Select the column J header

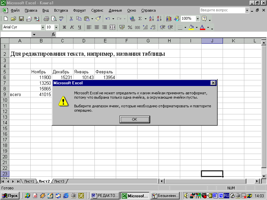[212, 41]
